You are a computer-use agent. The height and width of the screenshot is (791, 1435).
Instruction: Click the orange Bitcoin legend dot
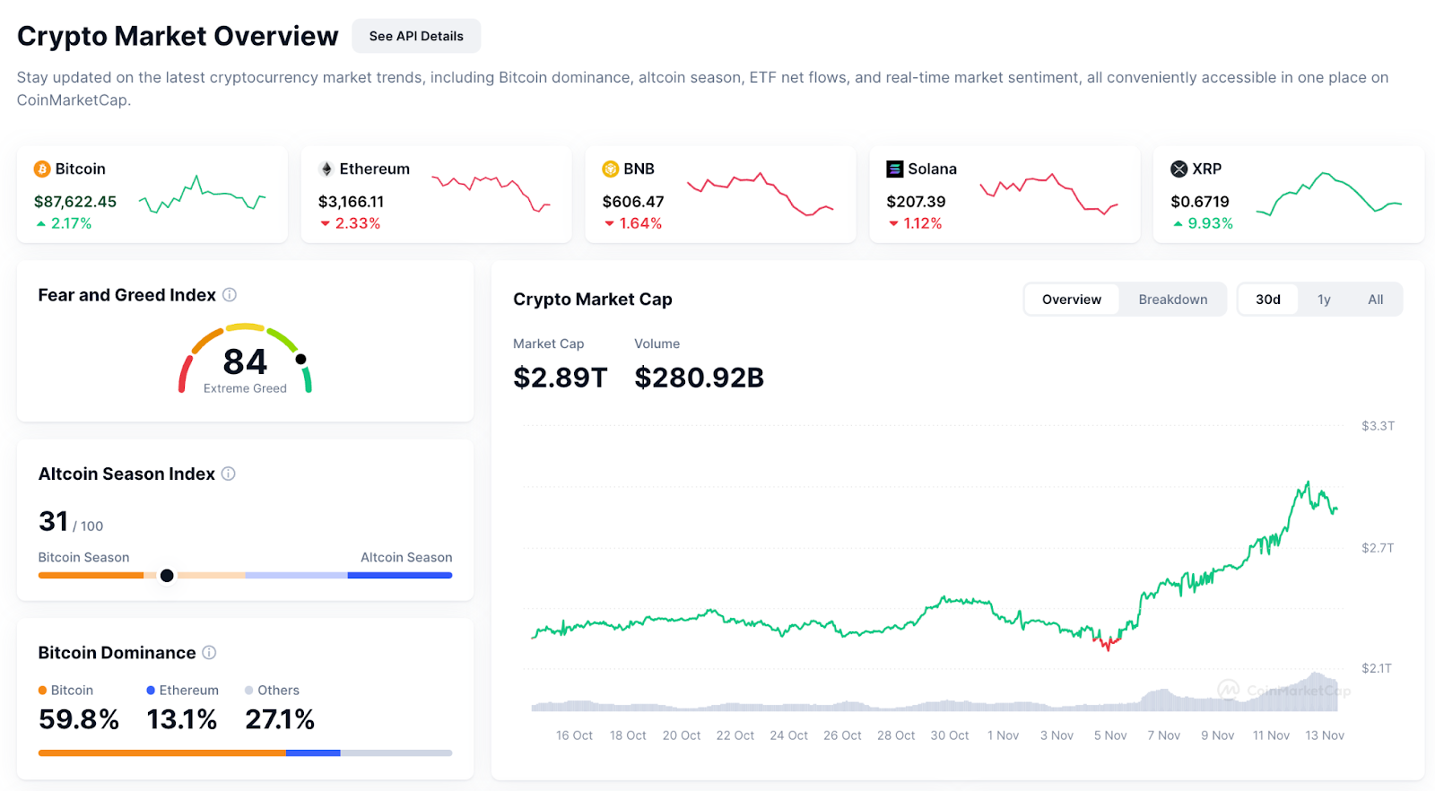pos(42,690)
